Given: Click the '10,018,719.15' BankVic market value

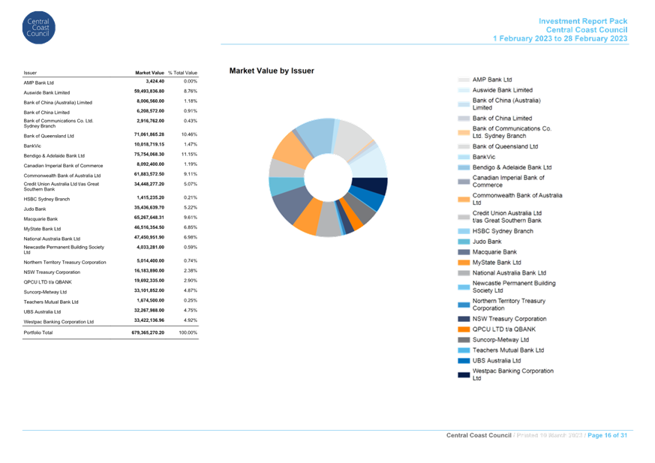Looking at the screenshot, I should (x=149, y=144).
